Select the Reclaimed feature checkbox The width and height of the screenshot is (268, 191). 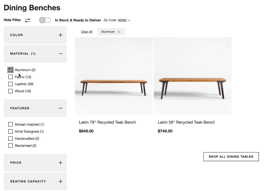pos(10,145)
